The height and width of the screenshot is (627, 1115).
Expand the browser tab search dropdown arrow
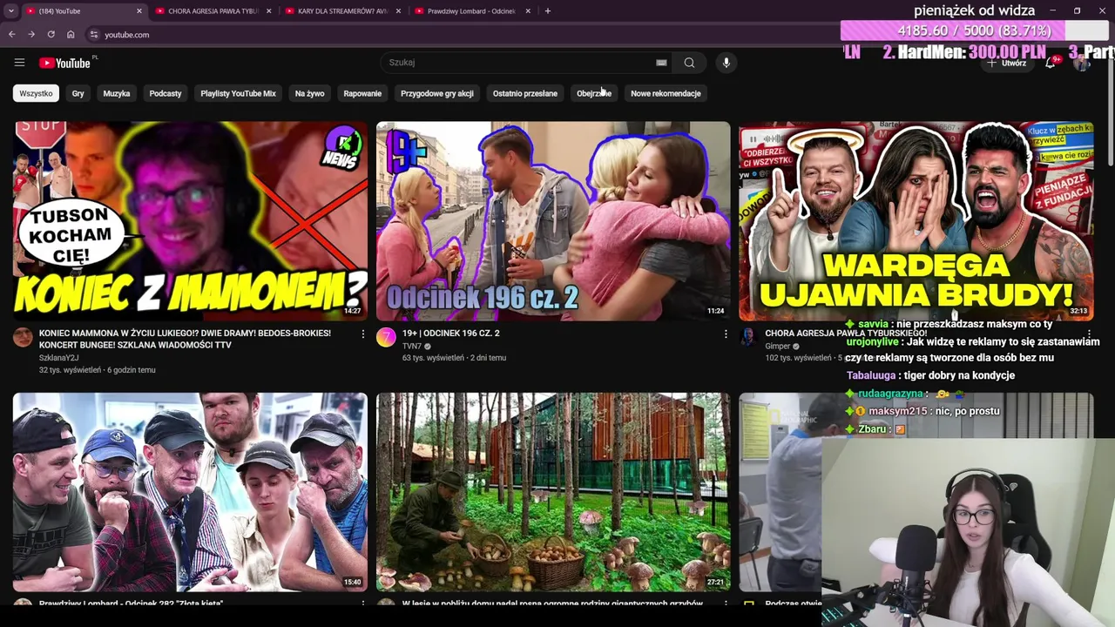[10, 11]
